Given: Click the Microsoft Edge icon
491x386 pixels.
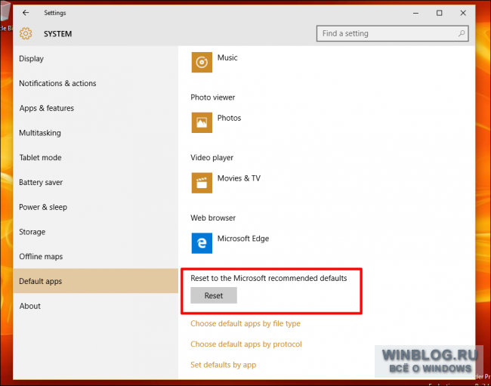Looking at the screenshot, I should coord(202,243).
